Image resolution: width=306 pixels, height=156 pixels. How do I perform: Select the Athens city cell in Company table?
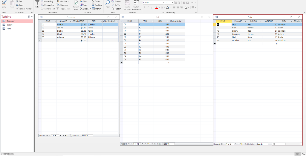tap(95, 37)
